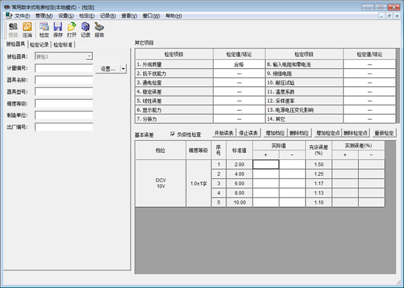404x288 pixels.
Task: Click the 检定 (verification) toolbar icon
Action: [x=44, y=29]
